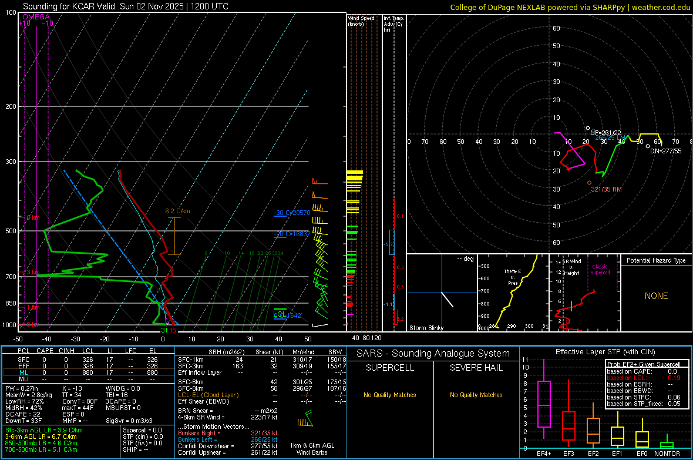Select the EF3 axis label
The image size is (693, 460).
(568, 454)
